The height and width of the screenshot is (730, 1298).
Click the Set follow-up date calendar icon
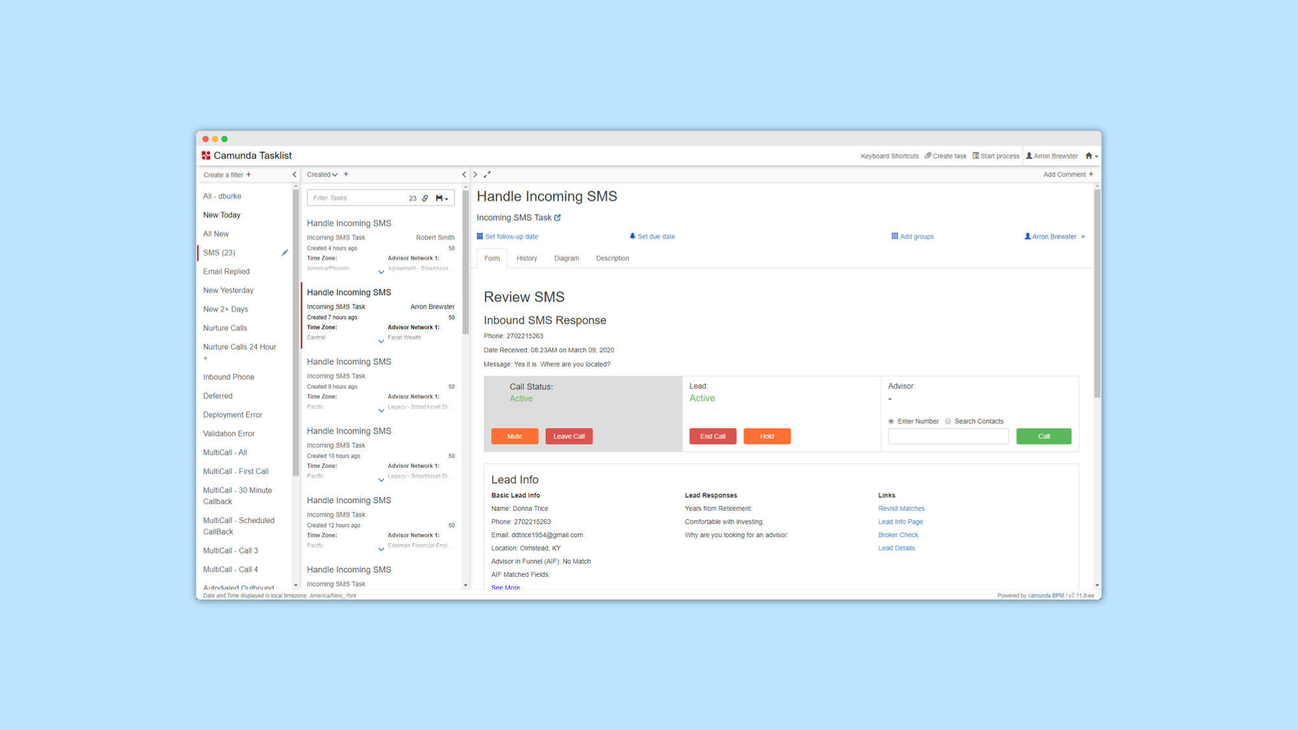click(x=480, y=236)
